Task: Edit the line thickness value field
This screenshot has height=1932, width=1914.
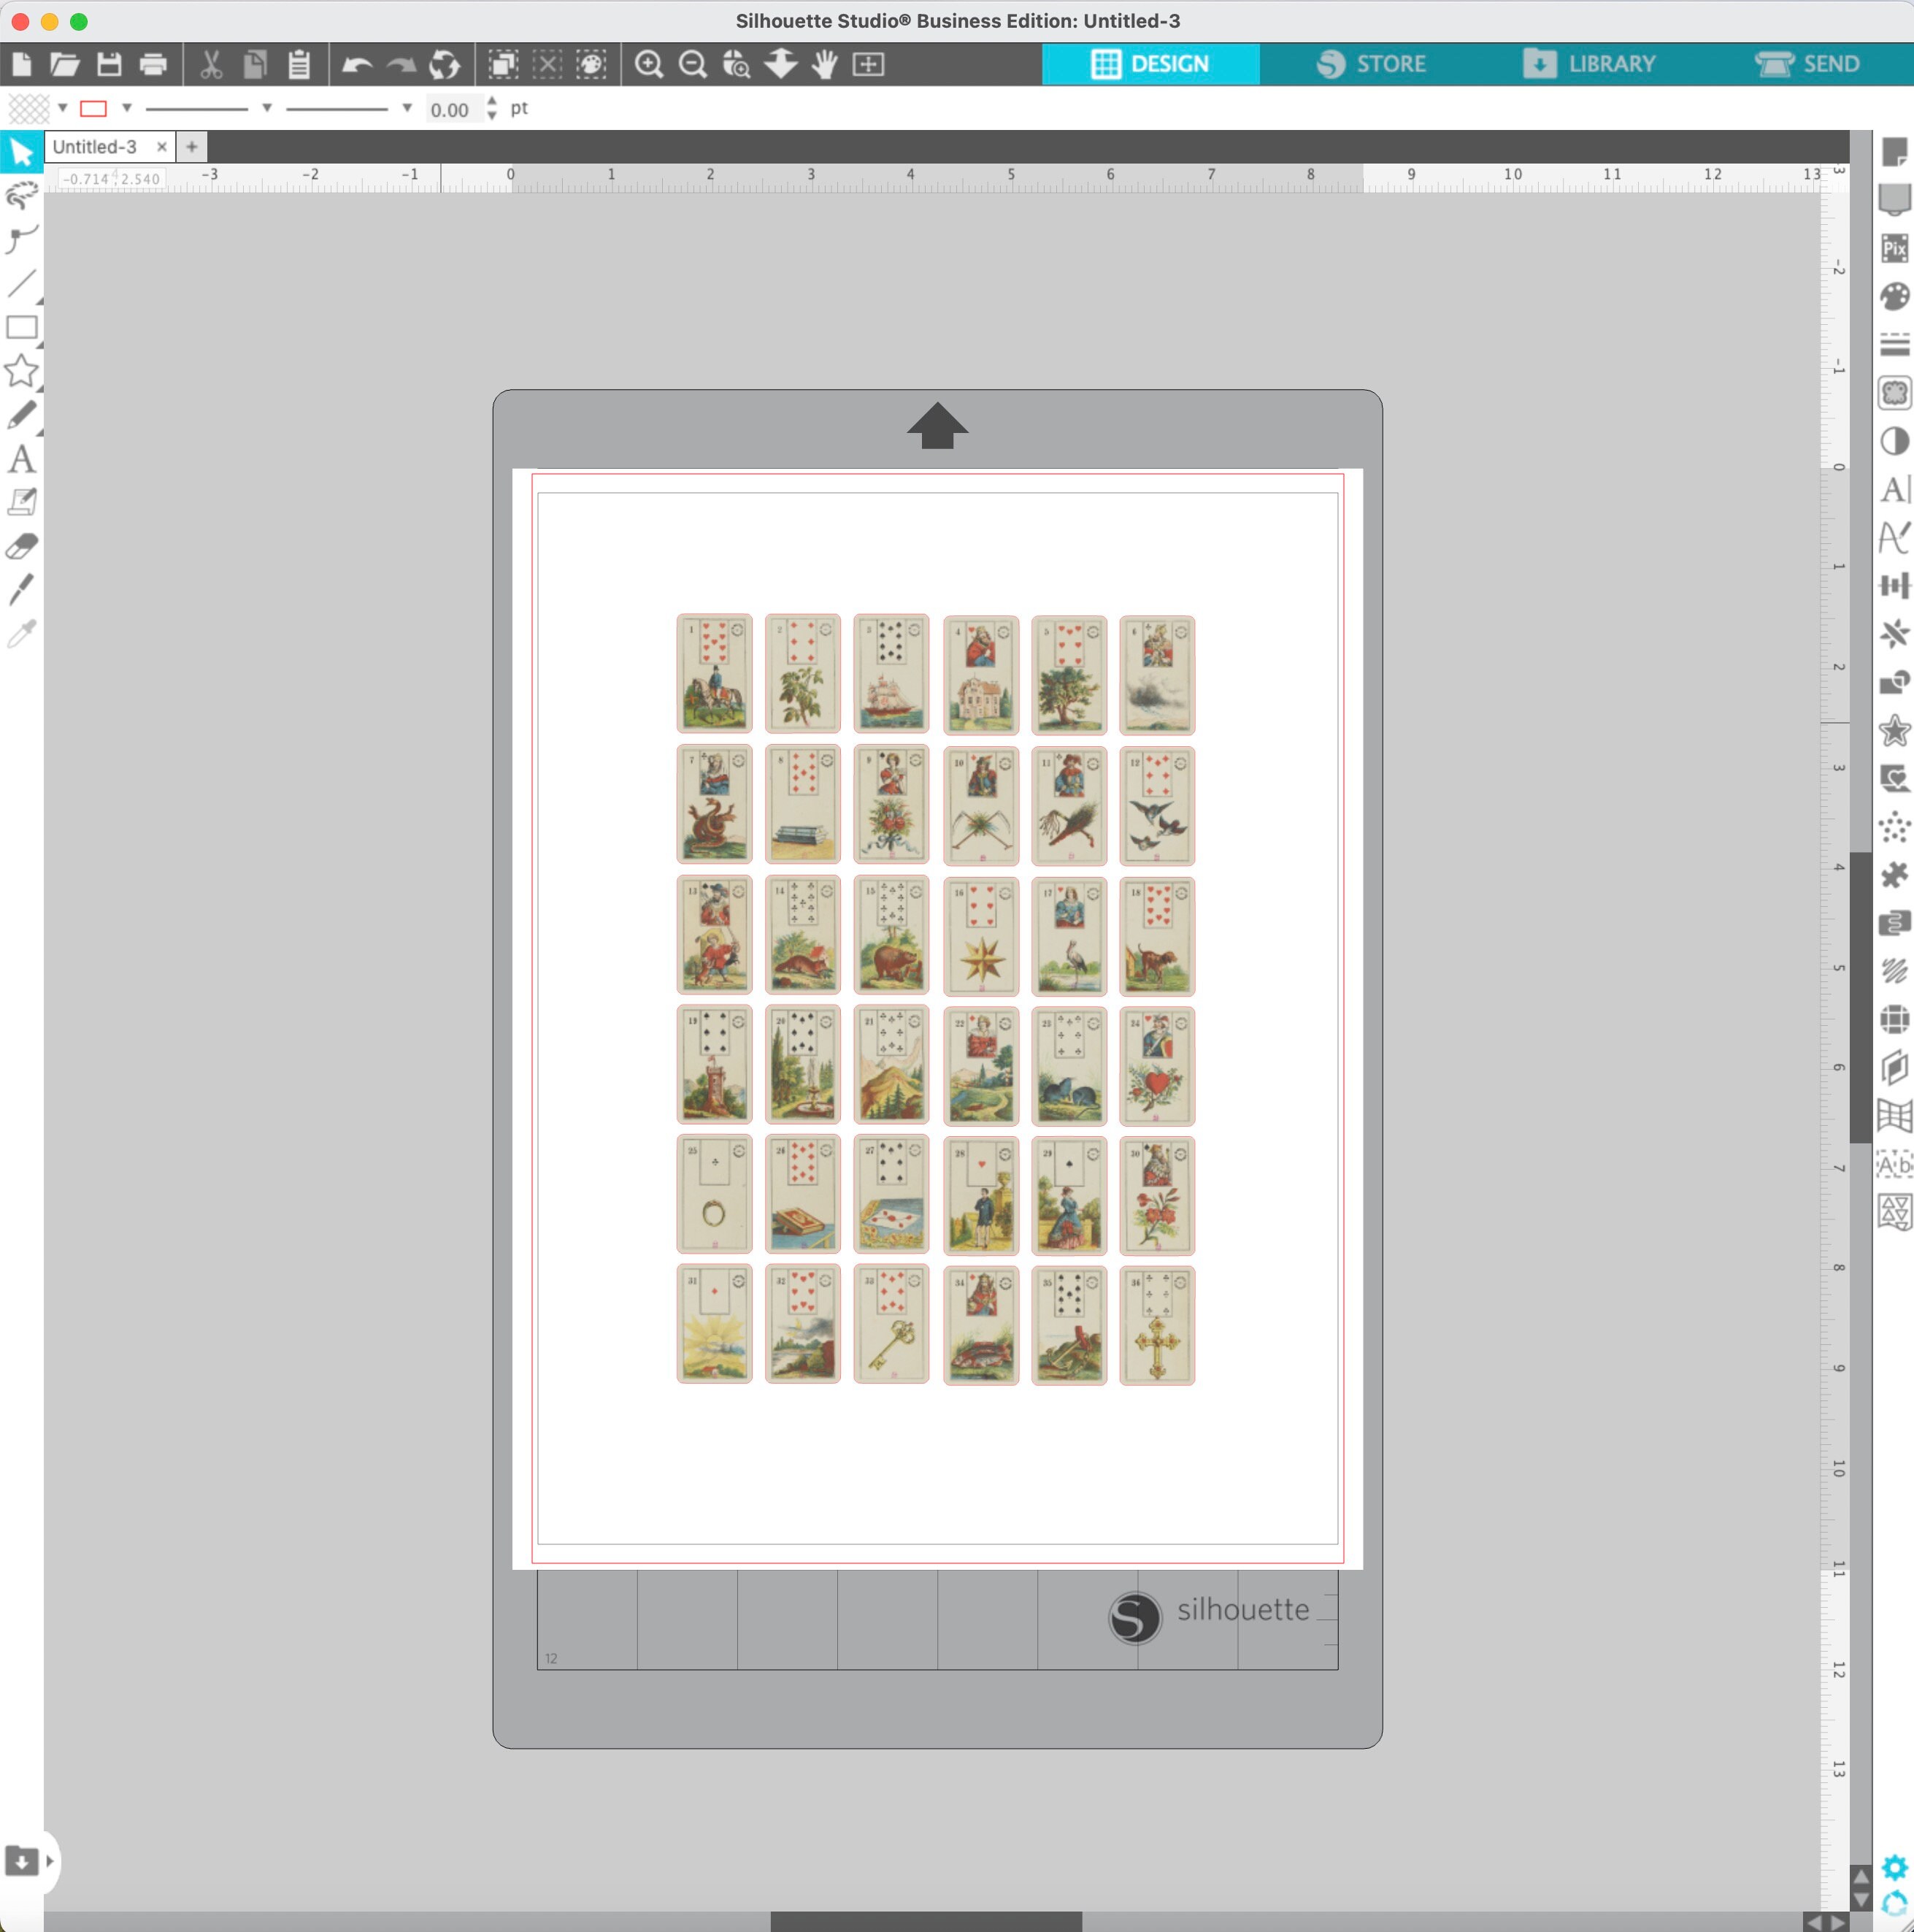Action: pos(453,109)
